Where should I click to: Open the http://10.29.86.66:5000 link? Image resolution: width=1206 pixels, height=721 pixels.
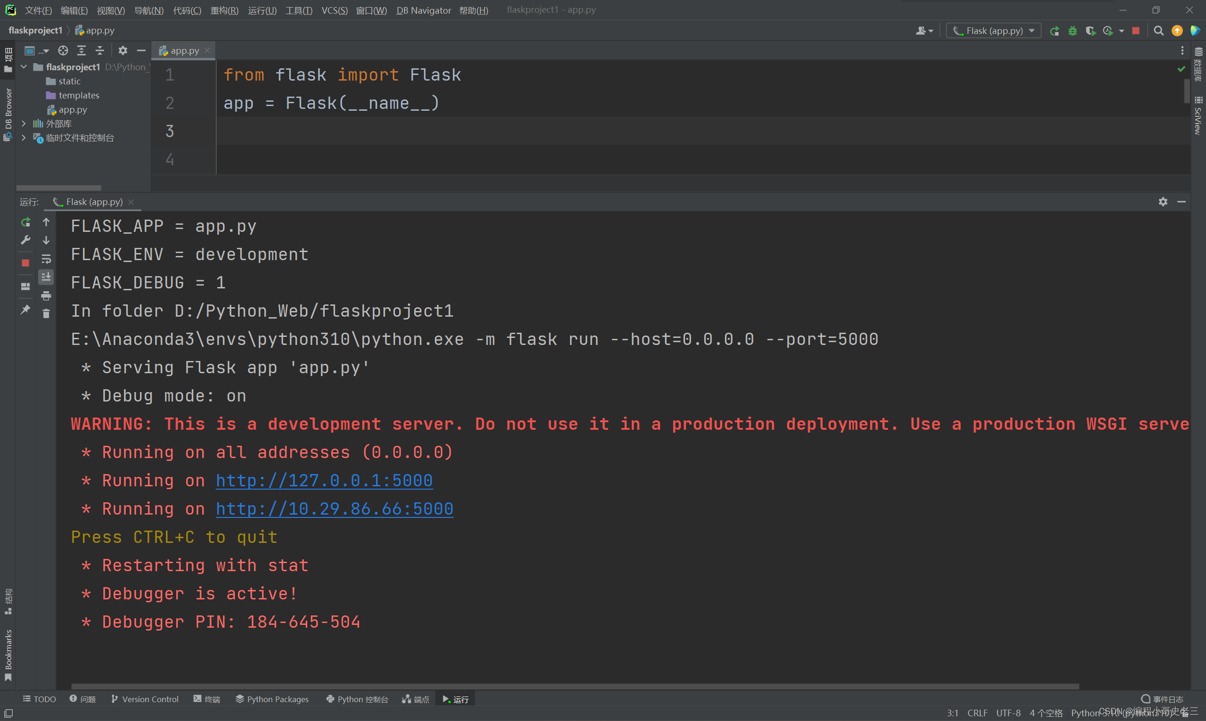[x=334, y=508]
